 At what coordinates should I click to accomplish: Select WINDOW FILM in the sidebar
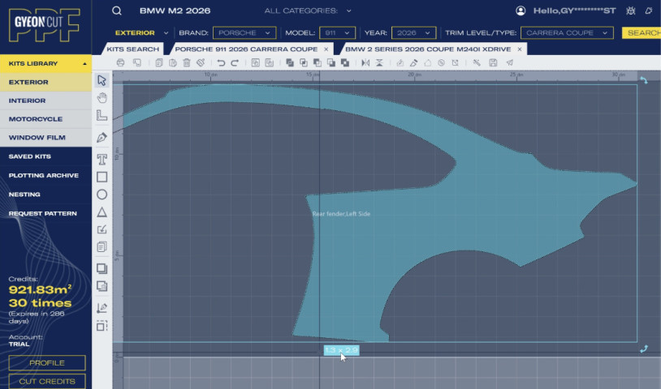click(x=45, y=138)
